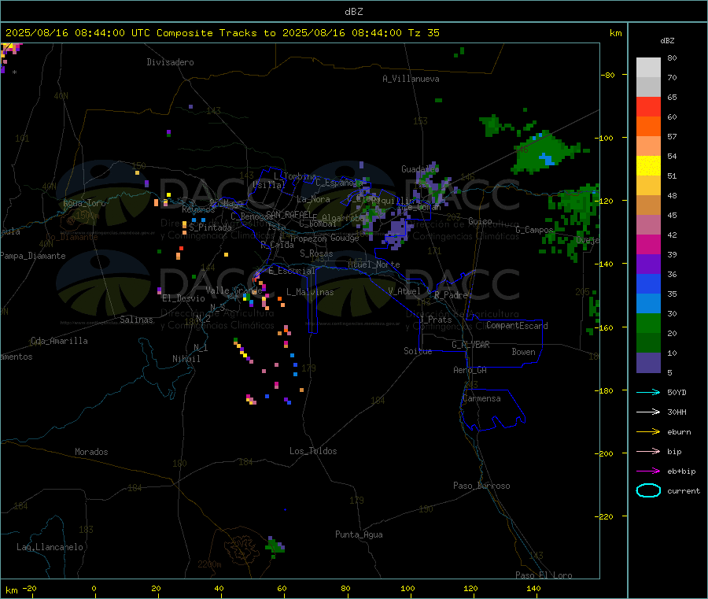The width and height of the screenshot is (708, 599).
Task: Click the blue 36 dBZ color swatch
Action: point(648,283)
